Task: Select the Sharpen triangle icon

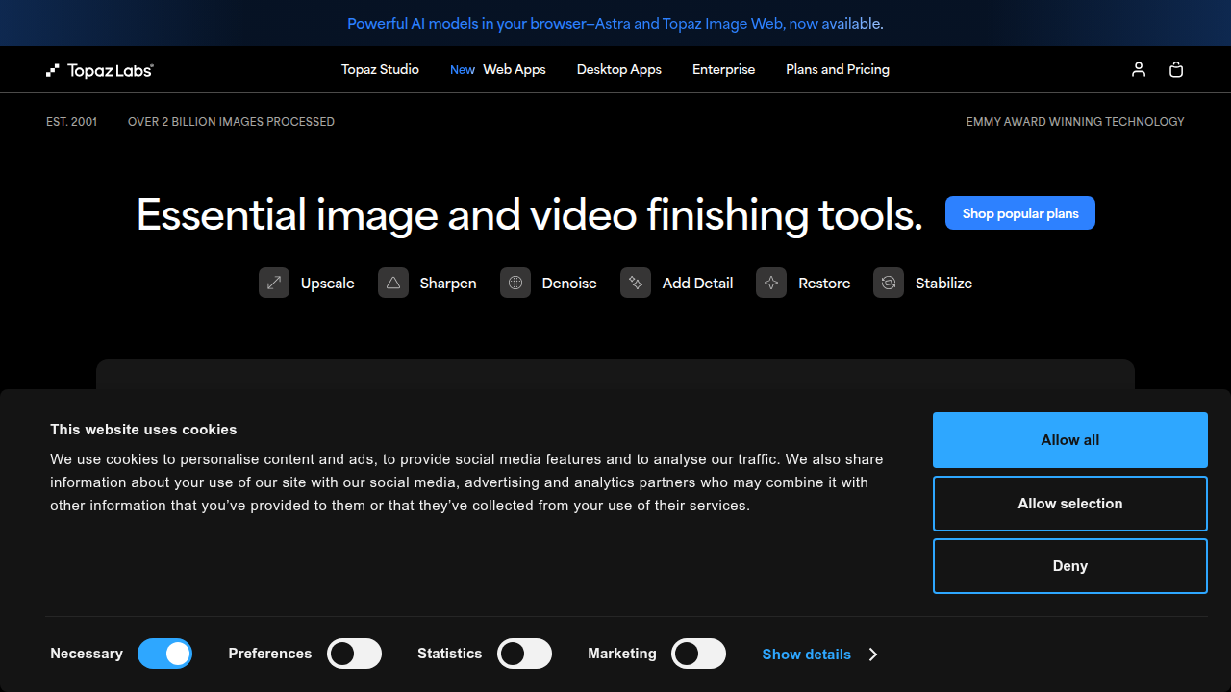Action: click(x=393, y=283)
